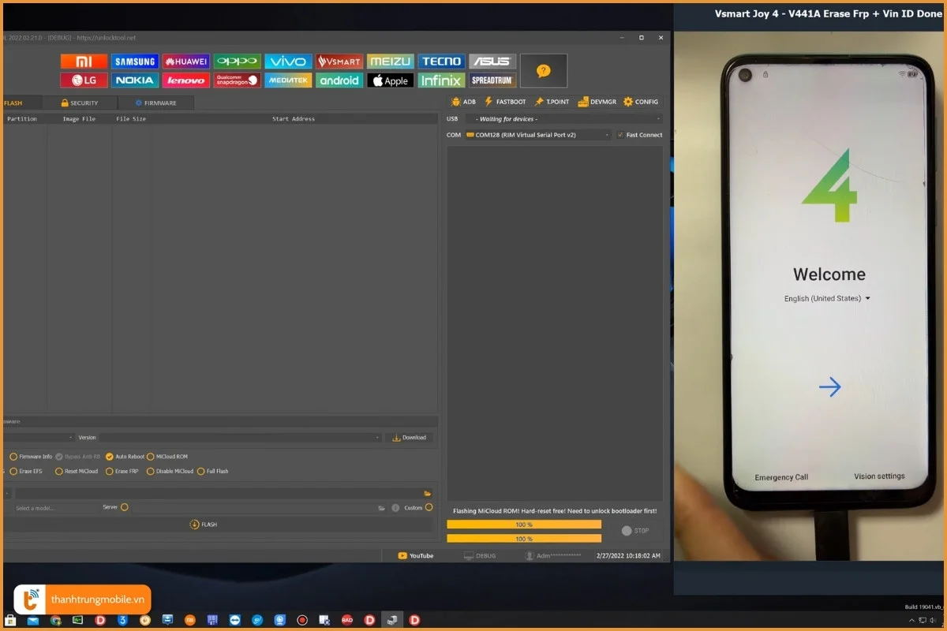
Task: Switch to the Firmware tab
Action: (155, 103)
